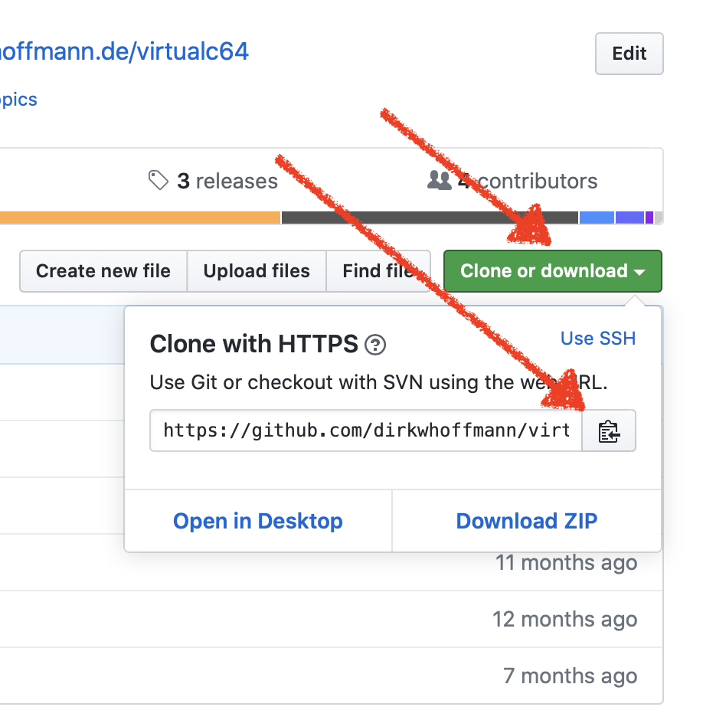The image size is (703, 720).
Task: Click the dropdown caret on Clone button
Action: point(639,272)
